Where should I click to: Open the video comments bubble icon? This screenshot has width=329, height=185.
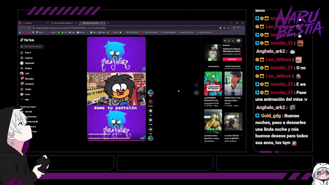coord(151,111)
